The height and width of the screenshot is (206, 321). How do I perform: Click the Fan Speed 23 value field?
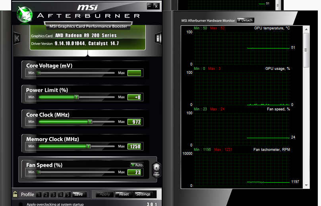point(134,172)
